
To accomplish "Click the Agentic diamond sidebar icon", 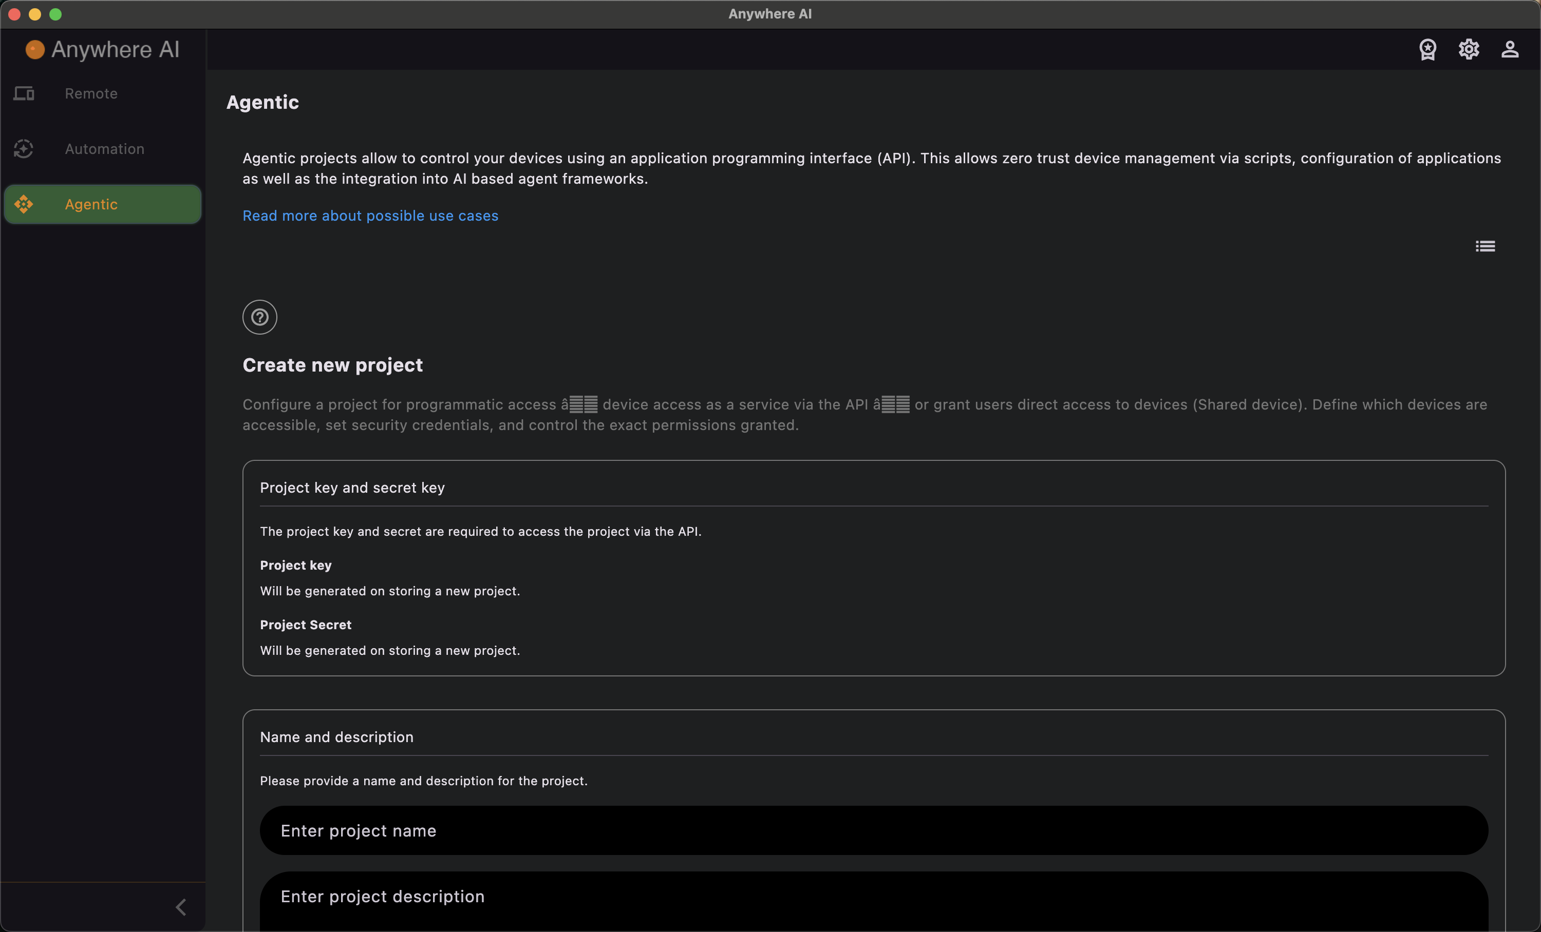I will pyautogui.click(x=24, y=204).
